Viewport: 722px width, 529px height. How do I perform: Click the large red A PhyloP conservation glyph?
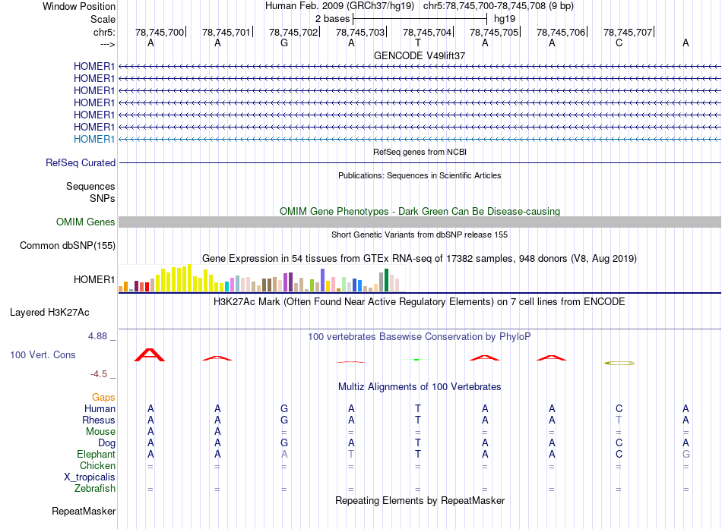[150, 354]
